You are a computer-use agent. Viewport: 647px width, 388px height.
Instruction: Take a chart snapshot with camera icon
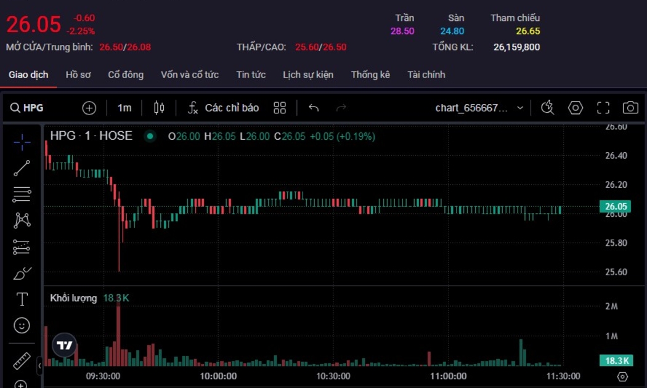click(630, 108)
